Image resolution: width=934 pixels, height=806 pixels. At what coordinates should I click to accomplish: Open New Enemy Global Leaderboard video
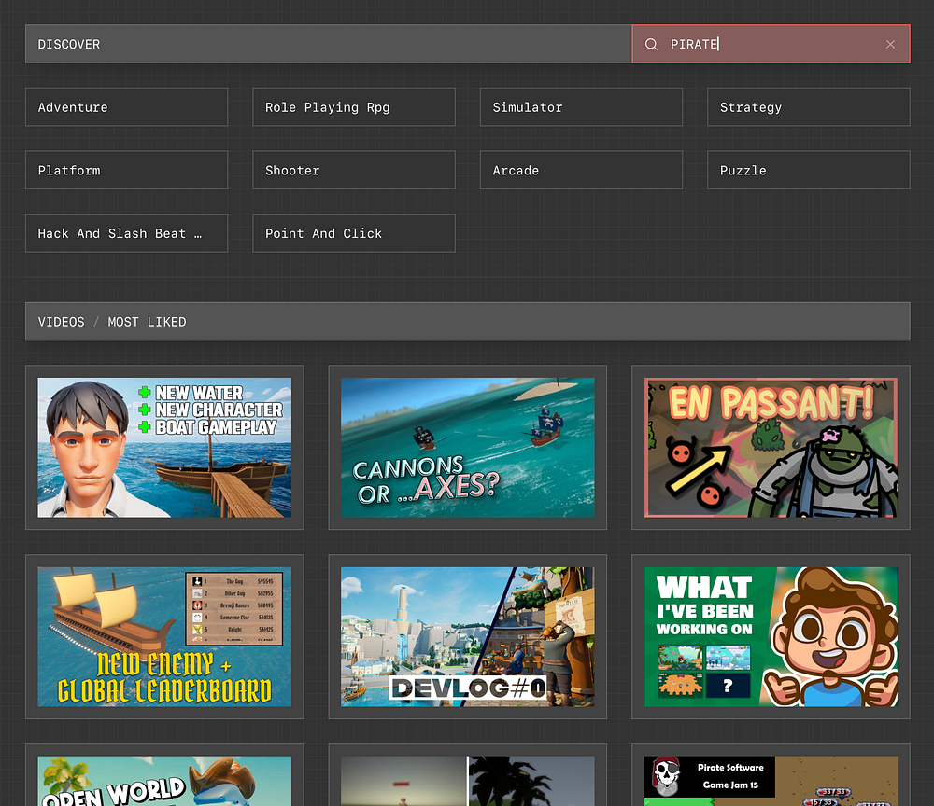click(164, 636)
